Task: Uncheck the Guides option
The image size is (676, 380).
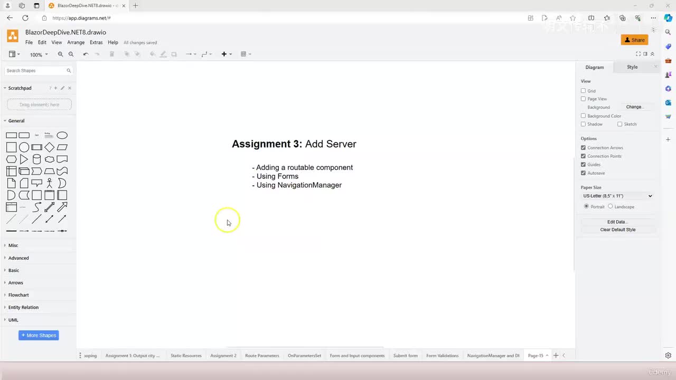Action: 583,165
